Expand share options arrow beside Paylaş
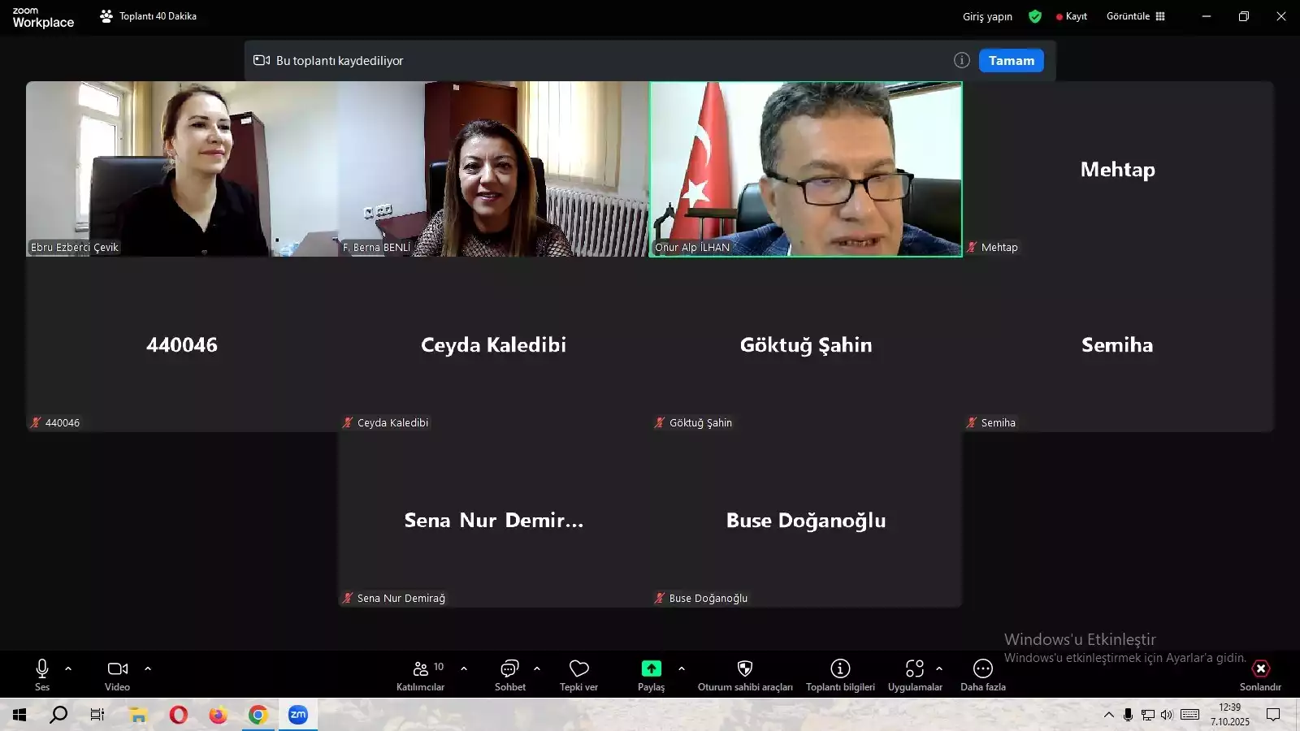This screenshot has width=1300, height=731. click(682, 668)
